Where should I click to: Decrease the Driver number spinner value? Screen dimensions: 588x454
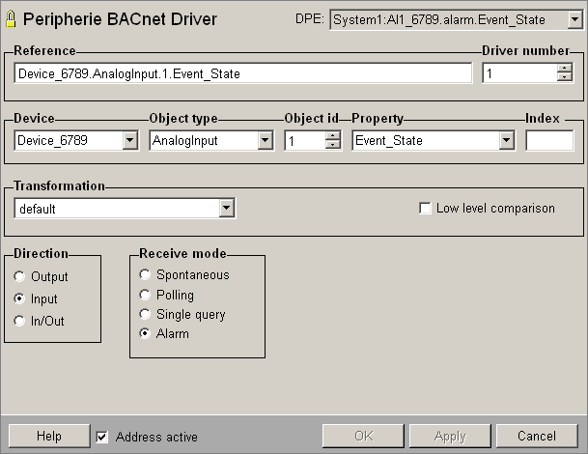point(565,78)
